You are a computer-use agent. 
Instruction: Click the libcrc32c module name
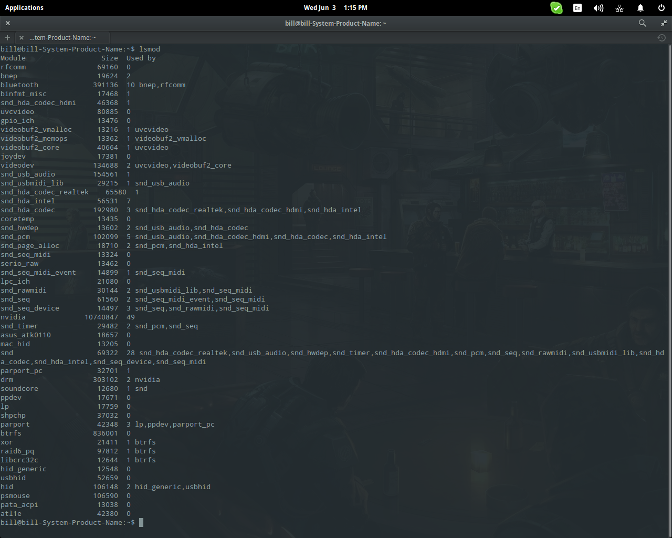pos(19,460)
